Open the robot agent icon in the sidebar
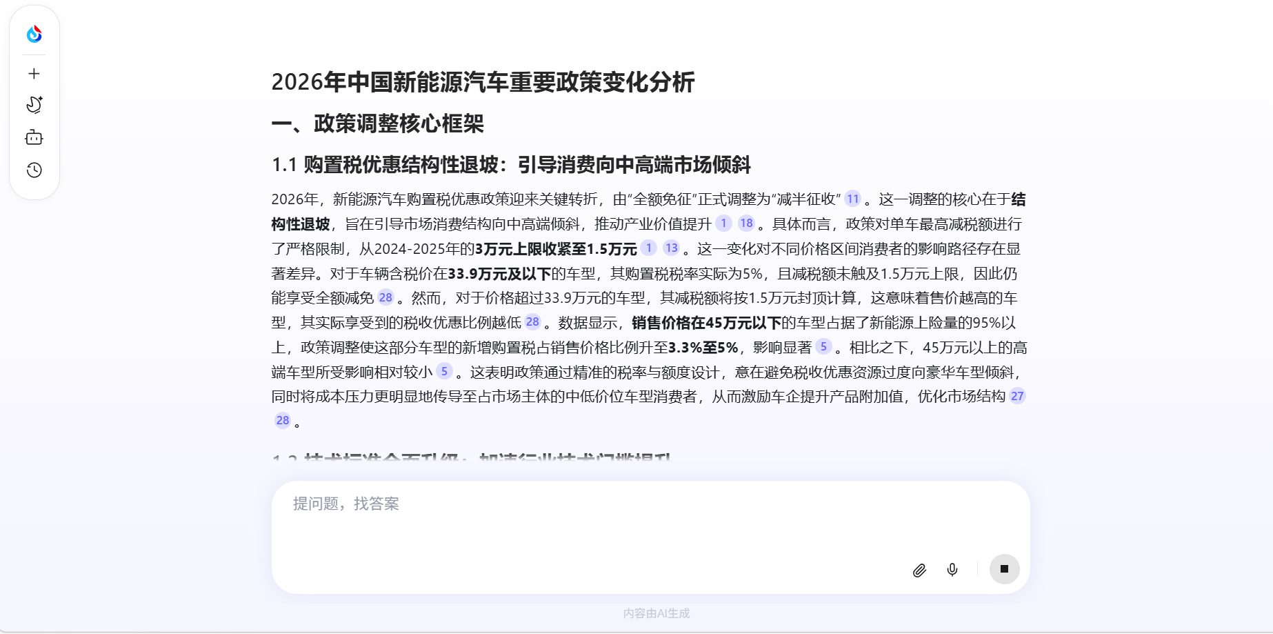This screenshot has width=1273, height=634. 34,138
